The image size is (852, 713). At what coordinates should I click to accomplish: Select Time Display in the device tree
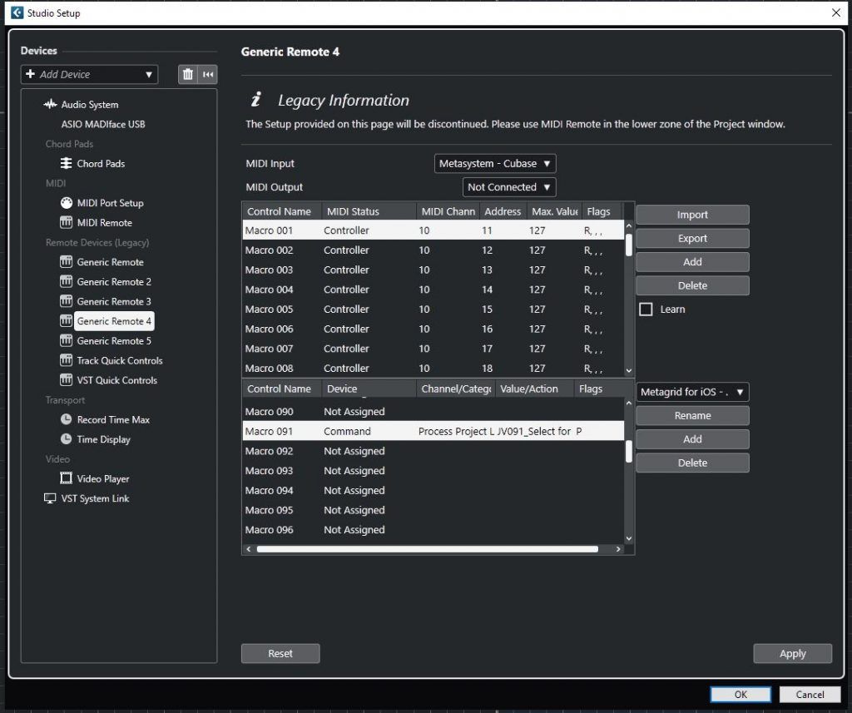(104, 439)
